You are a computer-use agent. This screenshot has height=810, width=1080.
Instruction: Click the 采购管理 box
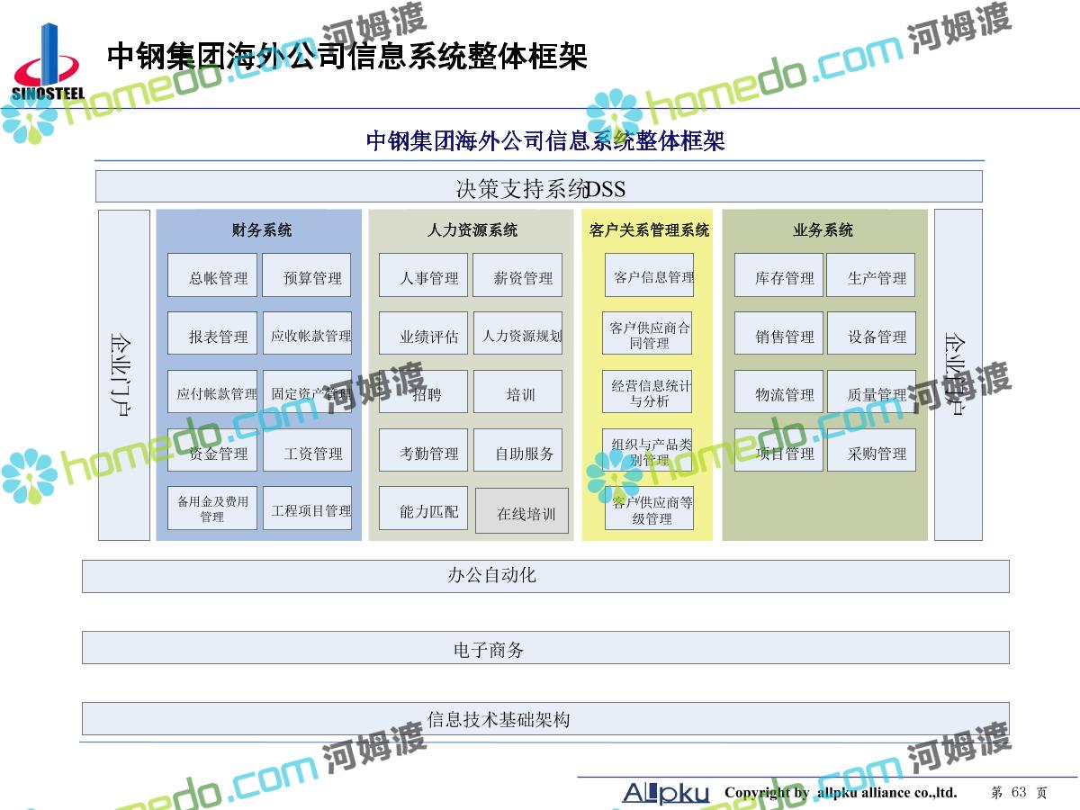coord(871,450)
